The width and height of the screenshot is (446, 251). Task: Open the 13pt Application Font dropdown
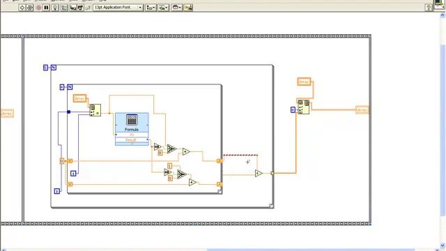pyautogui.click(x=118, y=8)
